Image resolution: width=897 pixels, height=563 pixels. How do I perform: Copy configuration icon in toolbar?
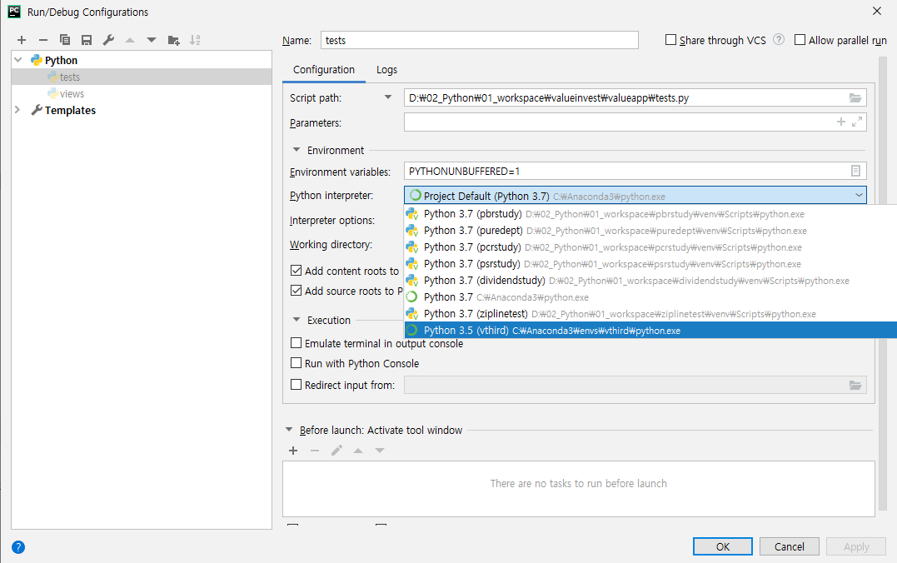[65, 40]
